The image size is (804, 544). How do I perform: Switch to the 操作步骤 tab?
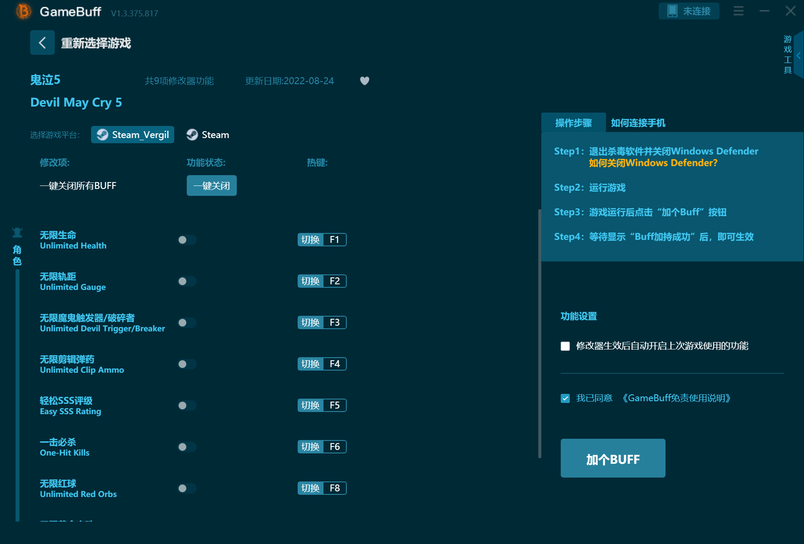coord(573,123)
